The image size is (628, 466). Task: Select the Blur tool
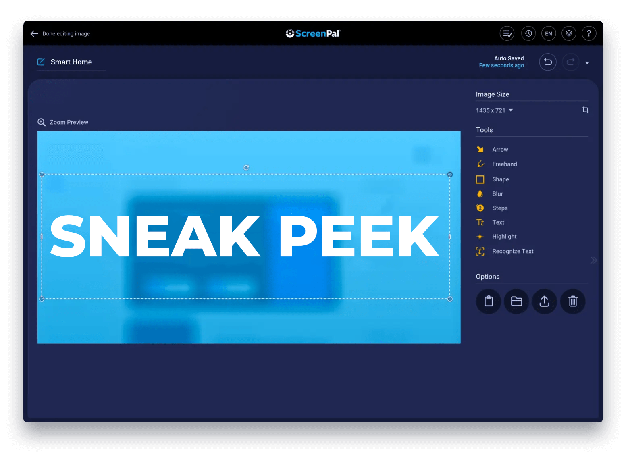point(497,193)
